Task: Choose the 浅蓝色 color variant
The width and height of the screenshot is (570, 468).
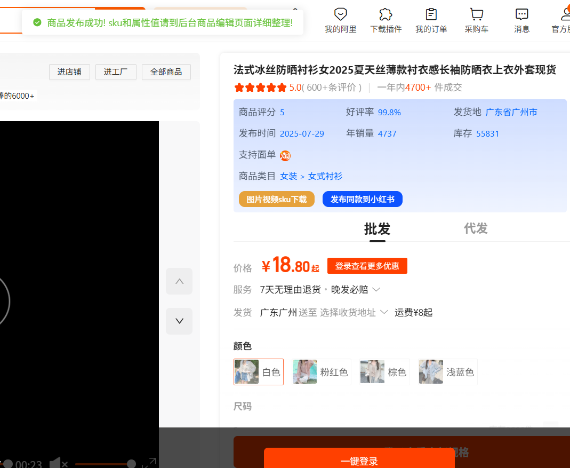Action: click(x=447, y=372)
